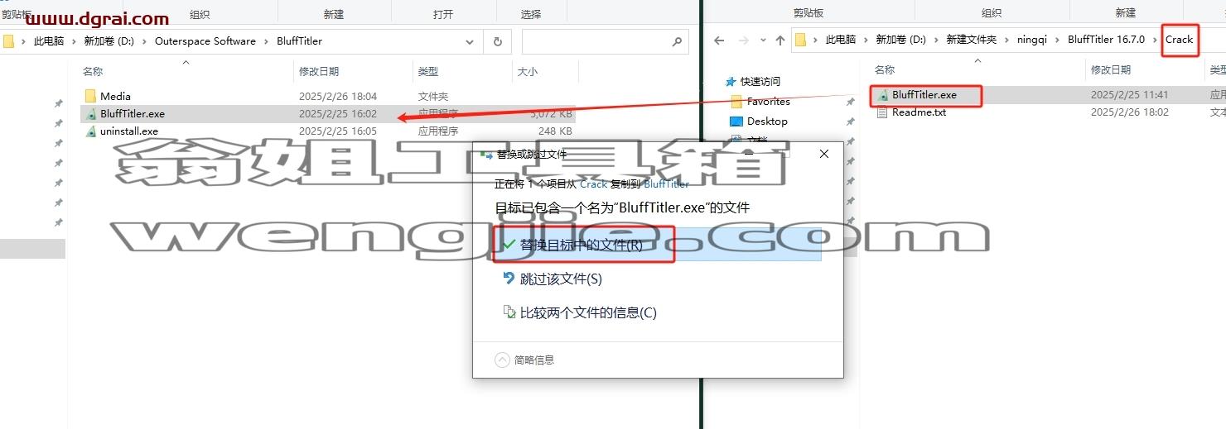Select uninstall.exe file name
The image size is (1226, 429).
[x=129, y=131]
